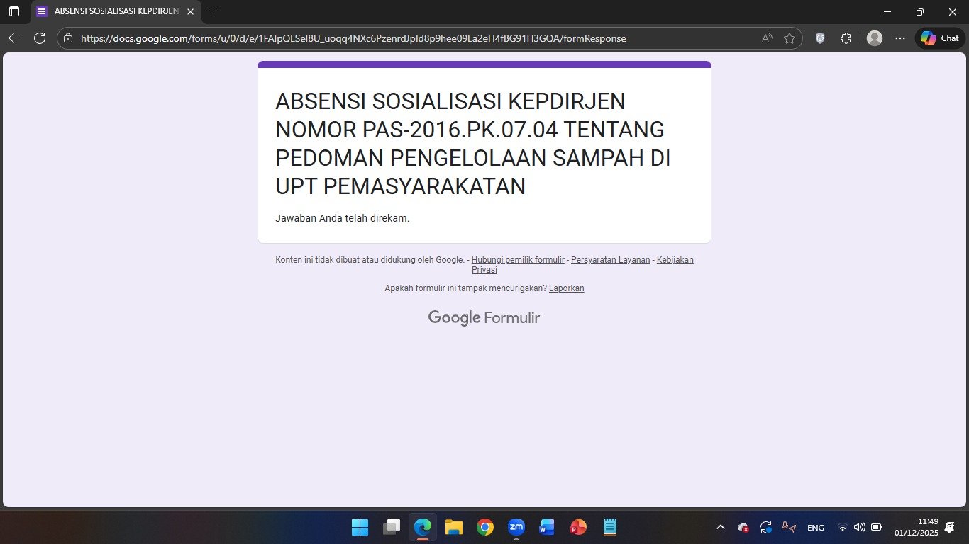Open the browser extensions puzzle icon
The image size is (969, 544).
tap(846, 38)
